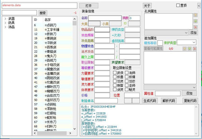The height and width of the screenshot is (139, 202).
Task: Click the 复制代码 button
Action: [x=190, y=101]
